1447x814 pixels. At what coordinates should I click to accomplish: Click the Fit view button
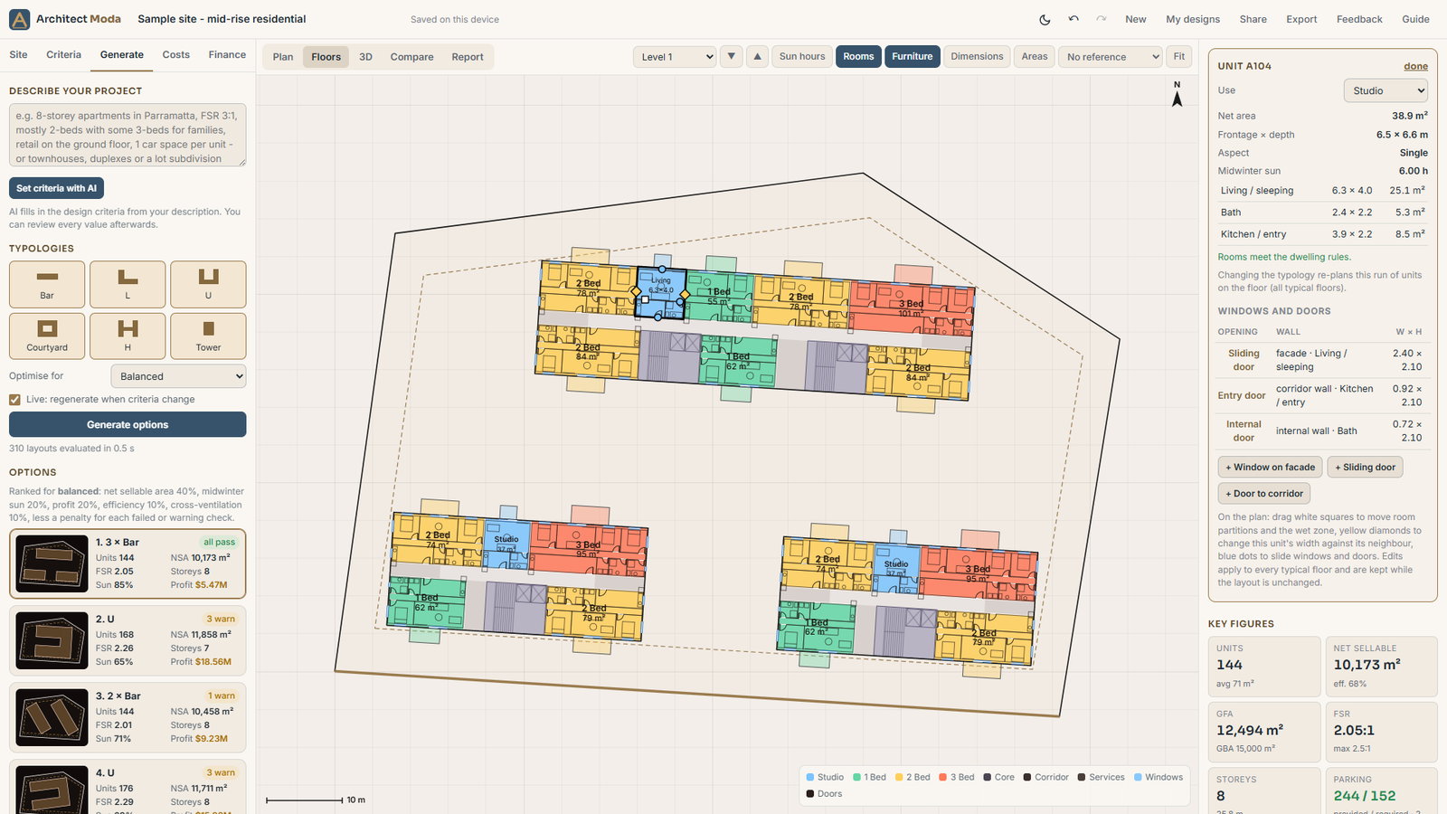tap(1178, 56)
